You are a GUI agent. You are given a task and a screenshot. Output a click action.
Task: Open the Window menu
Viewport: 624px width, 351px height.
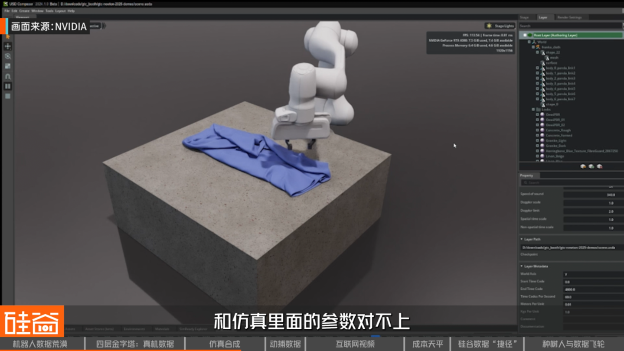click(x=37, y=11)
